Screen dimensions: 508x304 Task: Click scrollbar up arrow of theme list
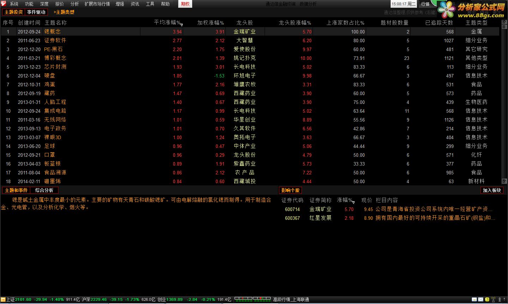504,22
